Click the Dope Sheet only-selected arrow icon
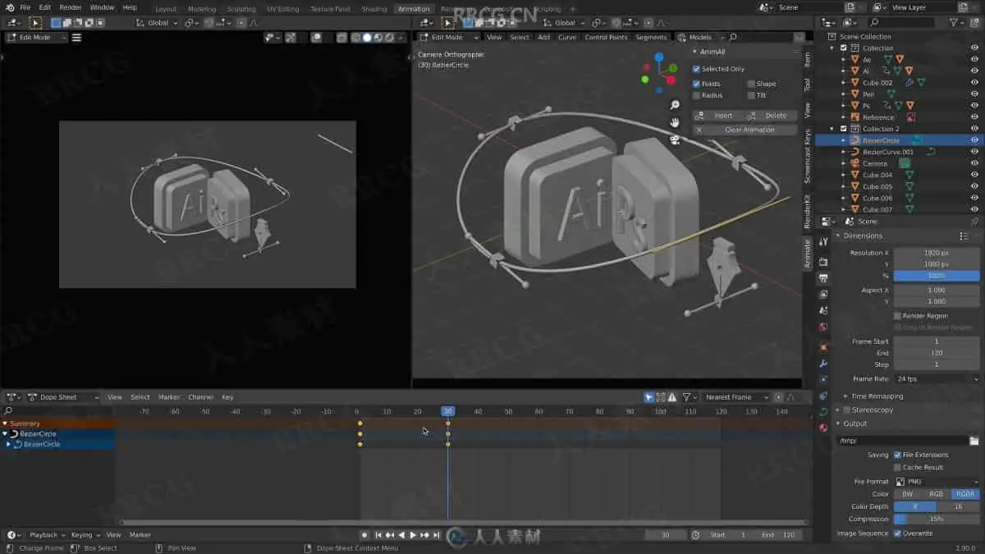The width and height of the screenshot is (985, 554). [x=649, y=397]
